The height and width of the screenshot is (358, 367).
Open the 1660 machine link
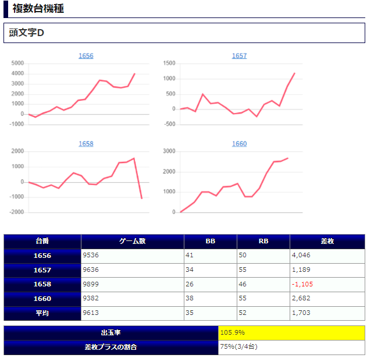(239, 144)
